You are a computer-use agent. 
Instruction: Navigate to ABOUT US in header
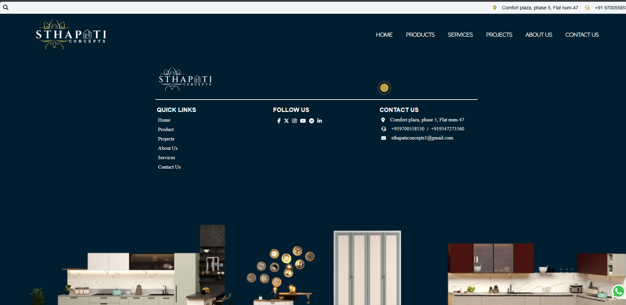[538, 35]
